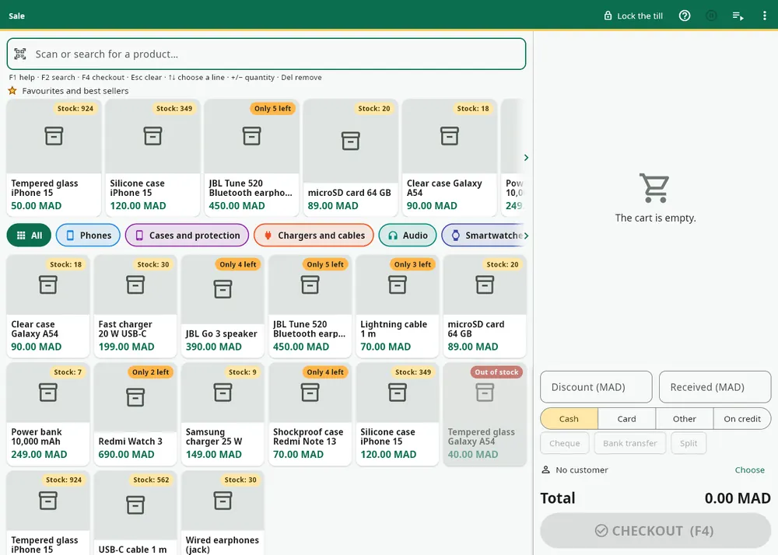Click the person icon next to No customer

545,469
